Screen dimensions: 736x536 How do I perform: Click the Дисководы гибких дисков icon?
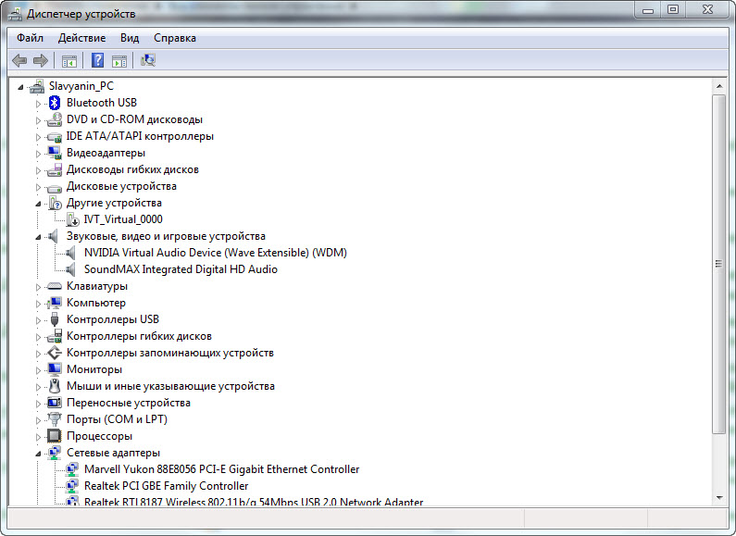55,170
